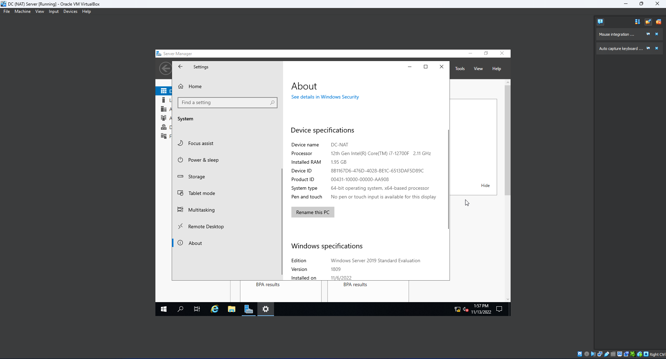Open Server Manager Help menu
The height and width of the screenshot is (359, 666).
pos(497,69)
